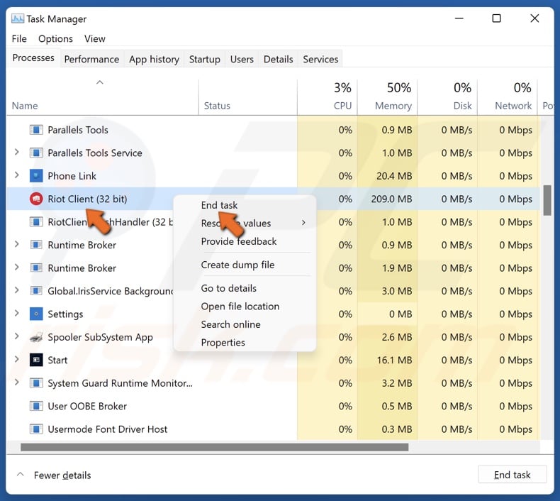560x501 pixels.
Task: Switch to the Startup tab
Action: 205,59
